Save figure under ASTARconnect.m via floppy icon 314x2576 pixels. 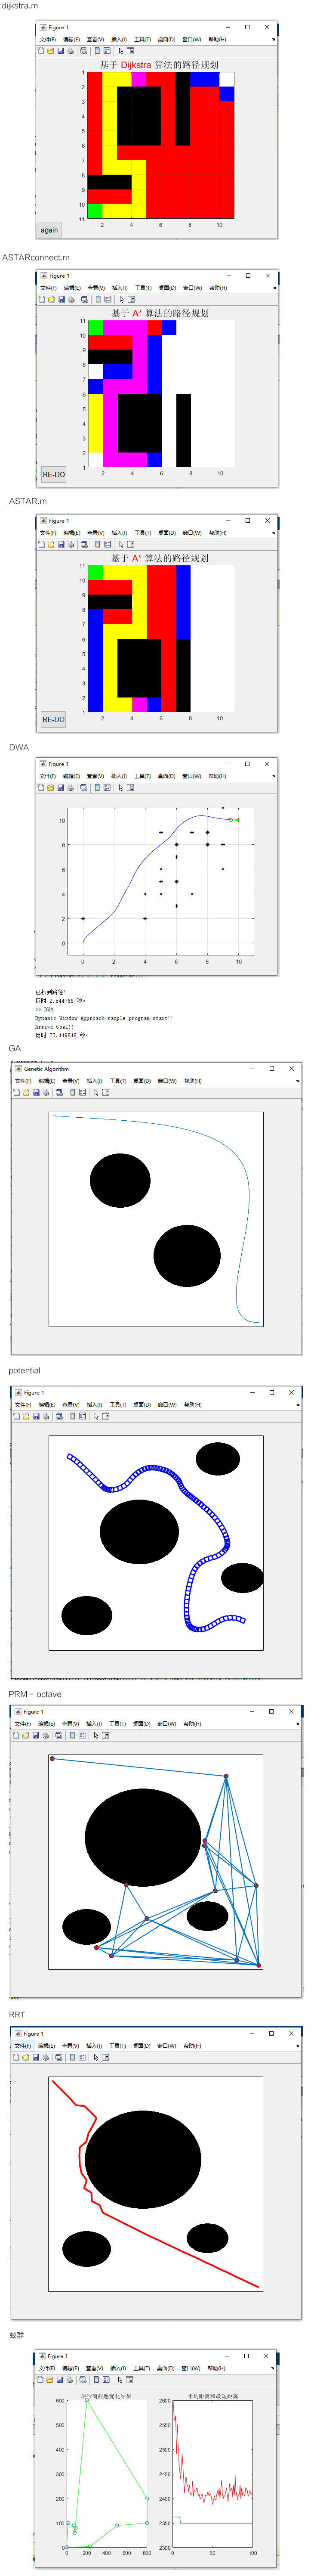61,299
